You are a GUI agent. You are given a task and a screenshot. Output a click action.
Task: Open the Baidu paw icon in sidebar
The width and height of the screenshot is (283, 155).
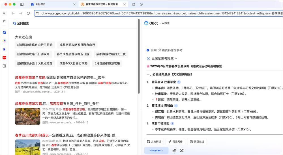pyautogui.click(x=4, y=49)
